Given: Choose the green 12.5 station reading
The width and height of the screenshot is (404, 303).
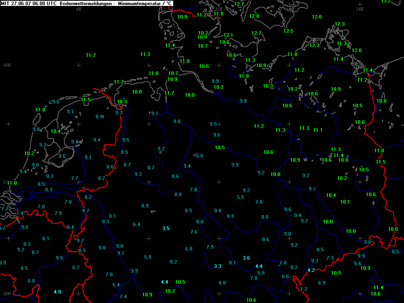Looking at the screenshot, I should [x=288, y=31].
